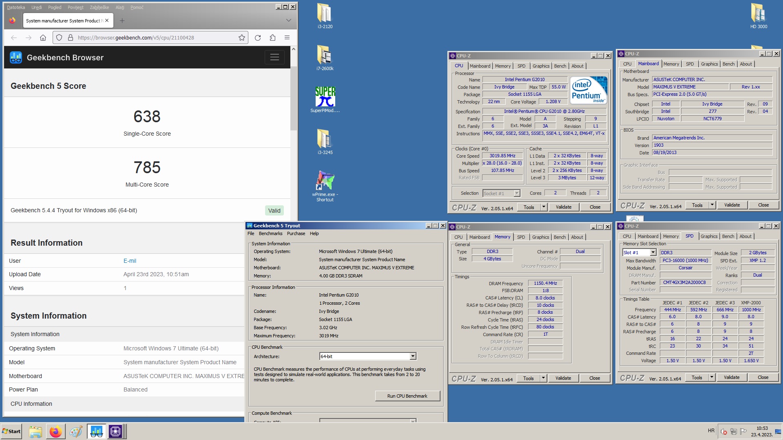Select Memory tab in CPU-Z Mainboard window
The image size is (783, 440).
pos(671,64)
